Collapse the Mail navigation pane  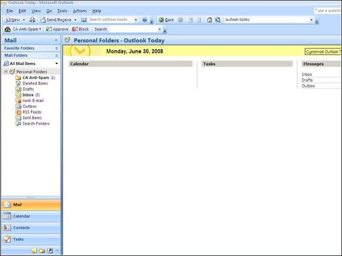pyautogui.click(x=56, y=40)
